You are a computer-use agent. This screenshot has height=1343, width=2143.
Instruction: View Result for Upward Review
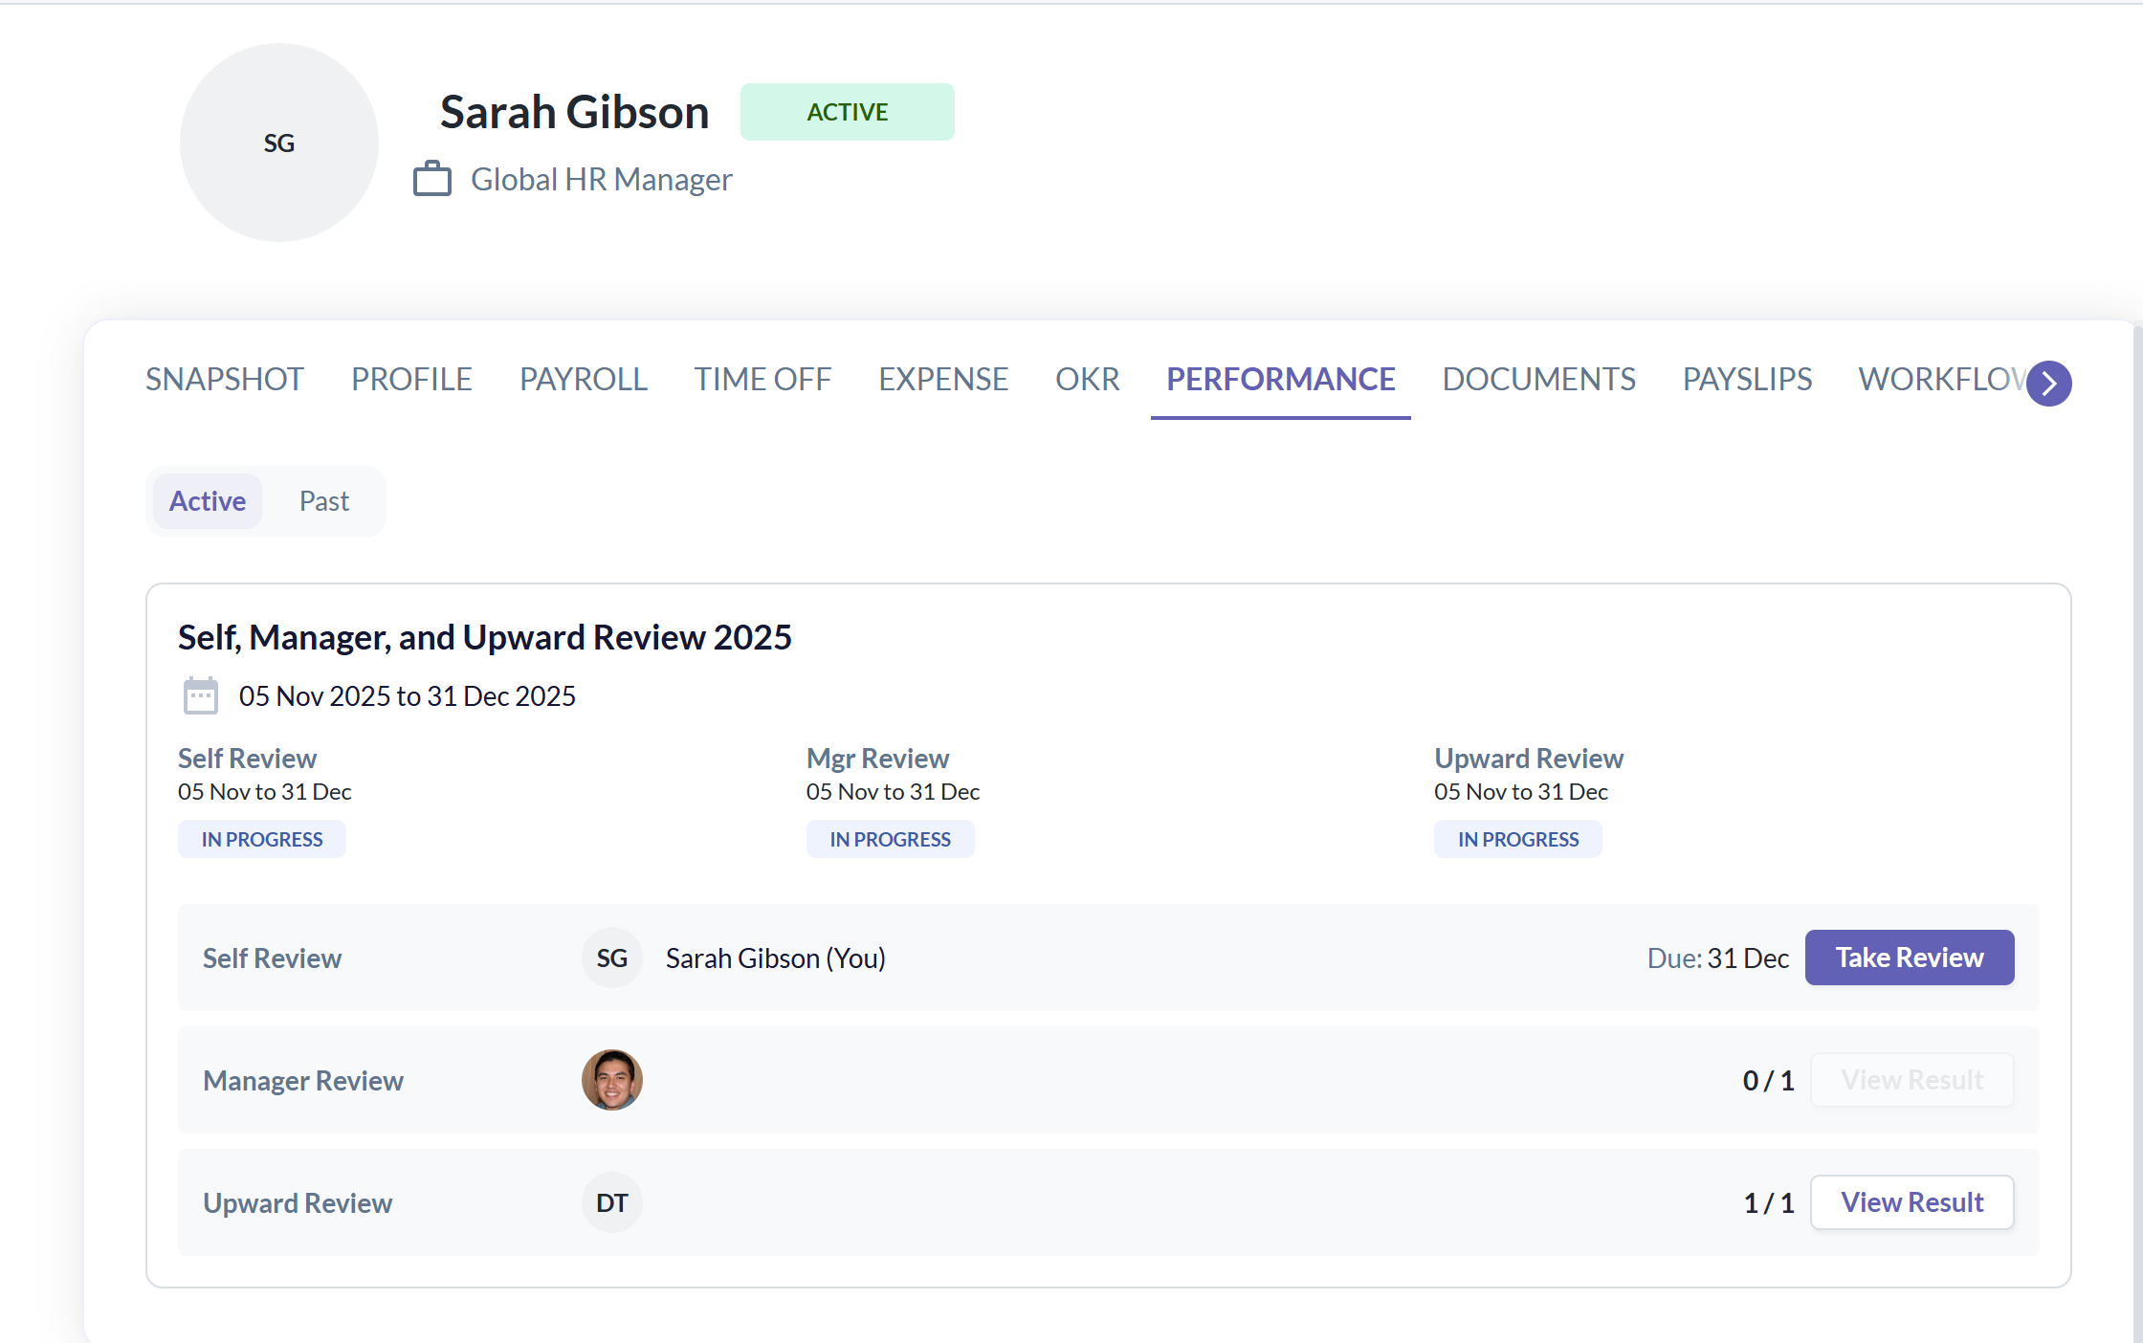(x=1911, y=1202)
